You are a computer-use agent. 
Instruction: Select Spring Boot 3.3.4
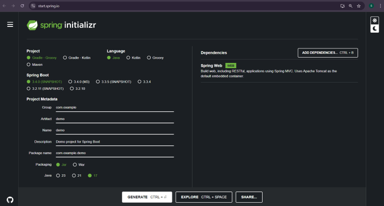coord(144,82)
